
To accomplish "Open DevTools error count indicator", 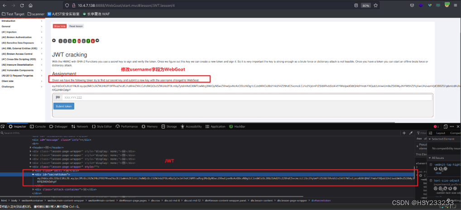I will click(436, 127).
